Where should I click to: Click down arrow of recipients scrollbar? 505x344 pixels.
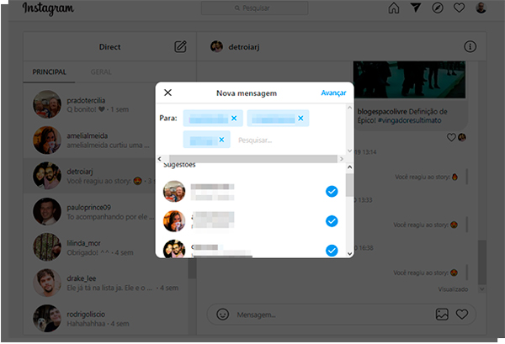point(349,151)
